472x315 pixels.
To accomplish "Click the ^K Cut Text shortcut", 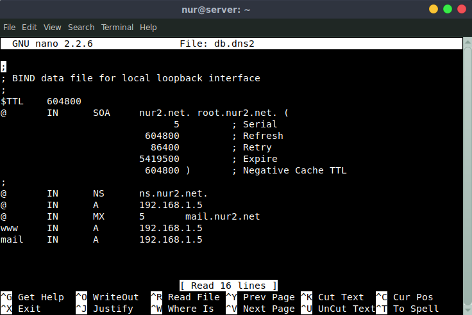I will tap(332, 297).
